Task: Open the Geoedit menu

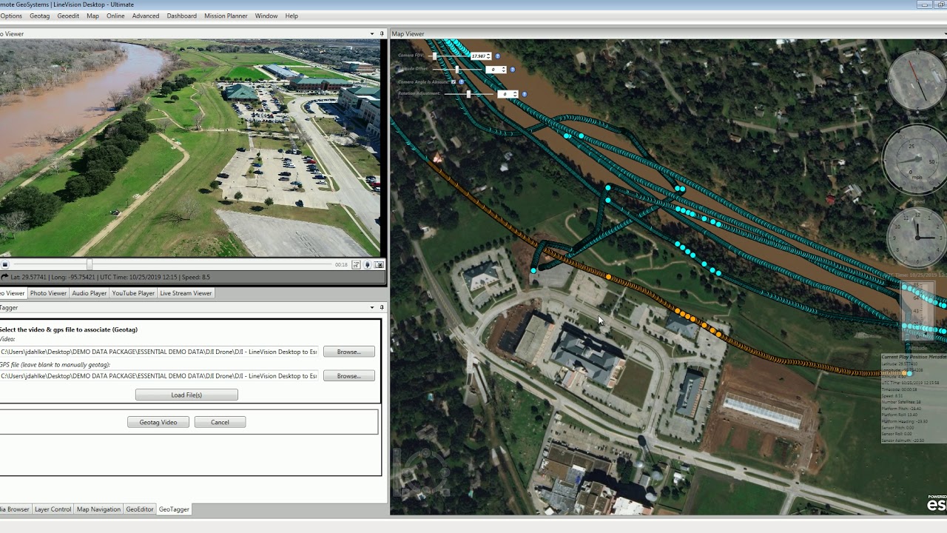Action: point(68,16)
